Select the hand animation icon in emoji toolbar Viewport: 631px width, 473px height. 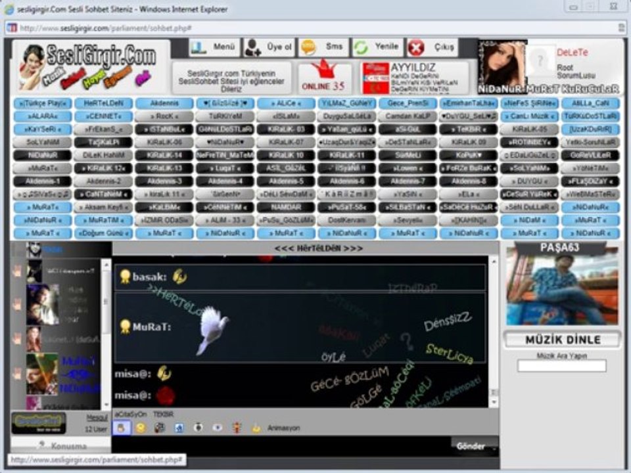[x=121, y=428]
